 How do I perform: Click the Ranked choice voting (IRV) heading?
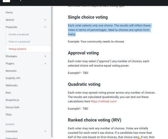coord(94,120)
